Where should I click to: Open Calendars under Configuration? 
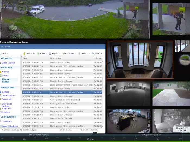(7, 121)
